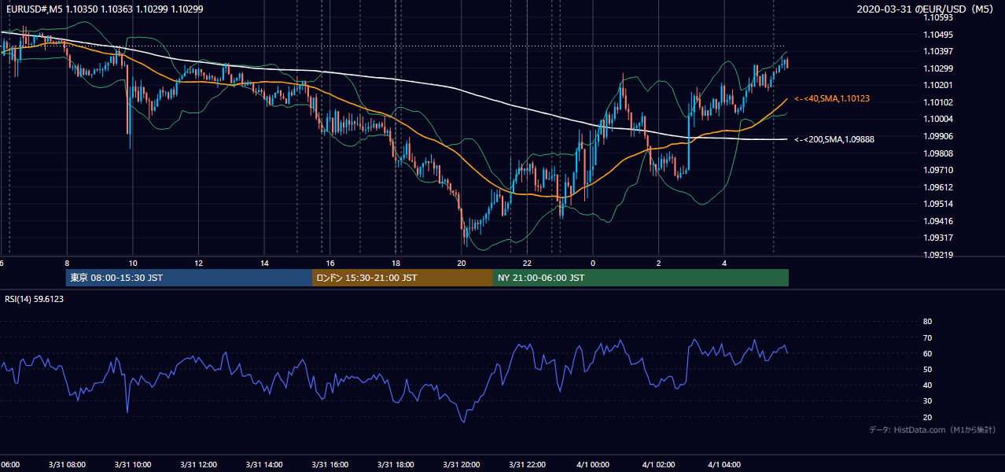Click price axis value 1.10299

point(938,68)
